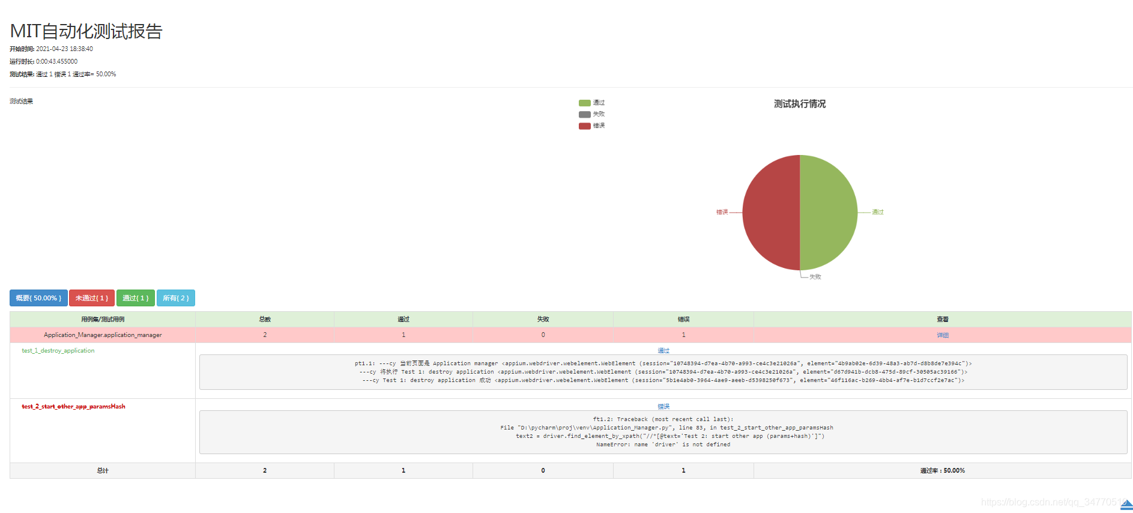Image resolution: width=1133 pixels, height=513 pixels.
Task: Click the 通过率：50.00% footer cell
Action: click(943, 471)
